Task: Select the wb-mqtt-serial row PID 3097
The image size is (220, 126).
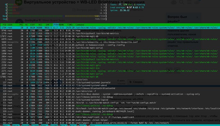Action: click(110, 74)
